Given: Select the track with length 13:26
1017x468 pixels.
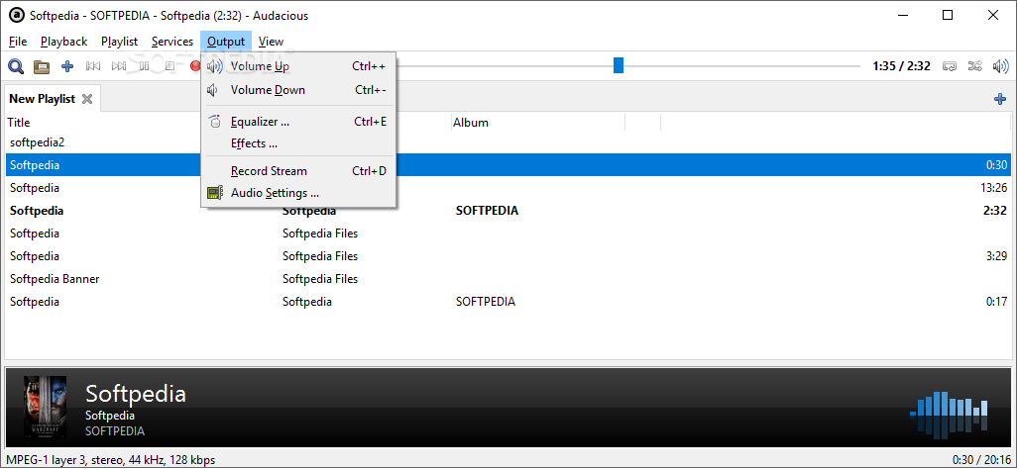Looking at the screenshot, I should pos(508,188).
